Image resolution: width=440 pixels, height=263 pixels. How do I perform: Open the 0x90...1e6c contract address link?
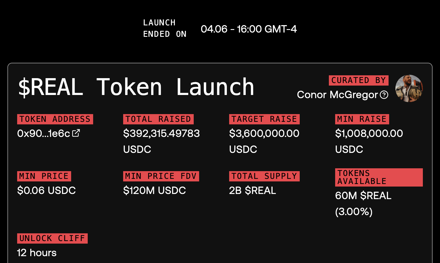click(x=43, y=133)
